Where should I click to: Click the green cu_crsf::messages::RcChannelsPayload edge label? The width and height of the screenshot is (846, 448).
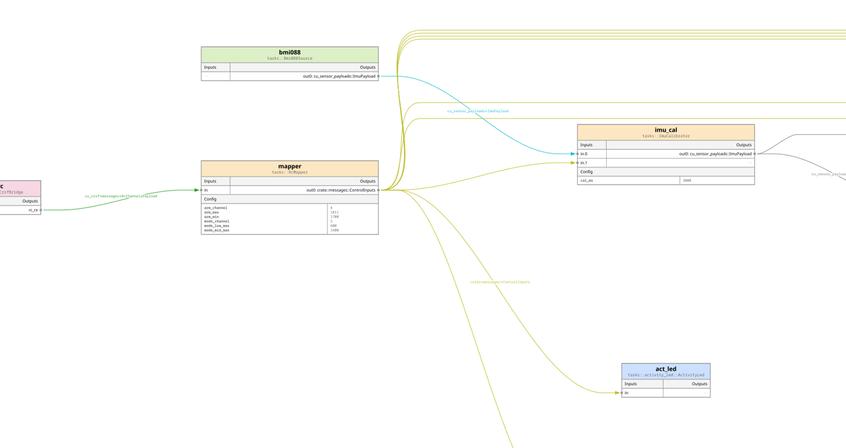click(x=121, y=196)
